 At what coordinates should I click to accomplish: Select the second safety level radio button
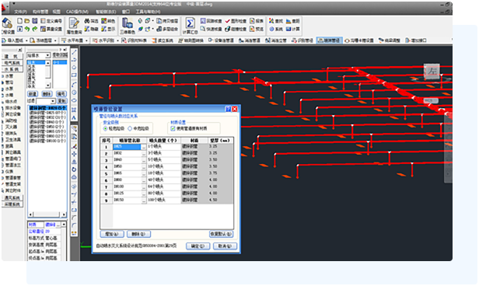[x=130, y=128]
